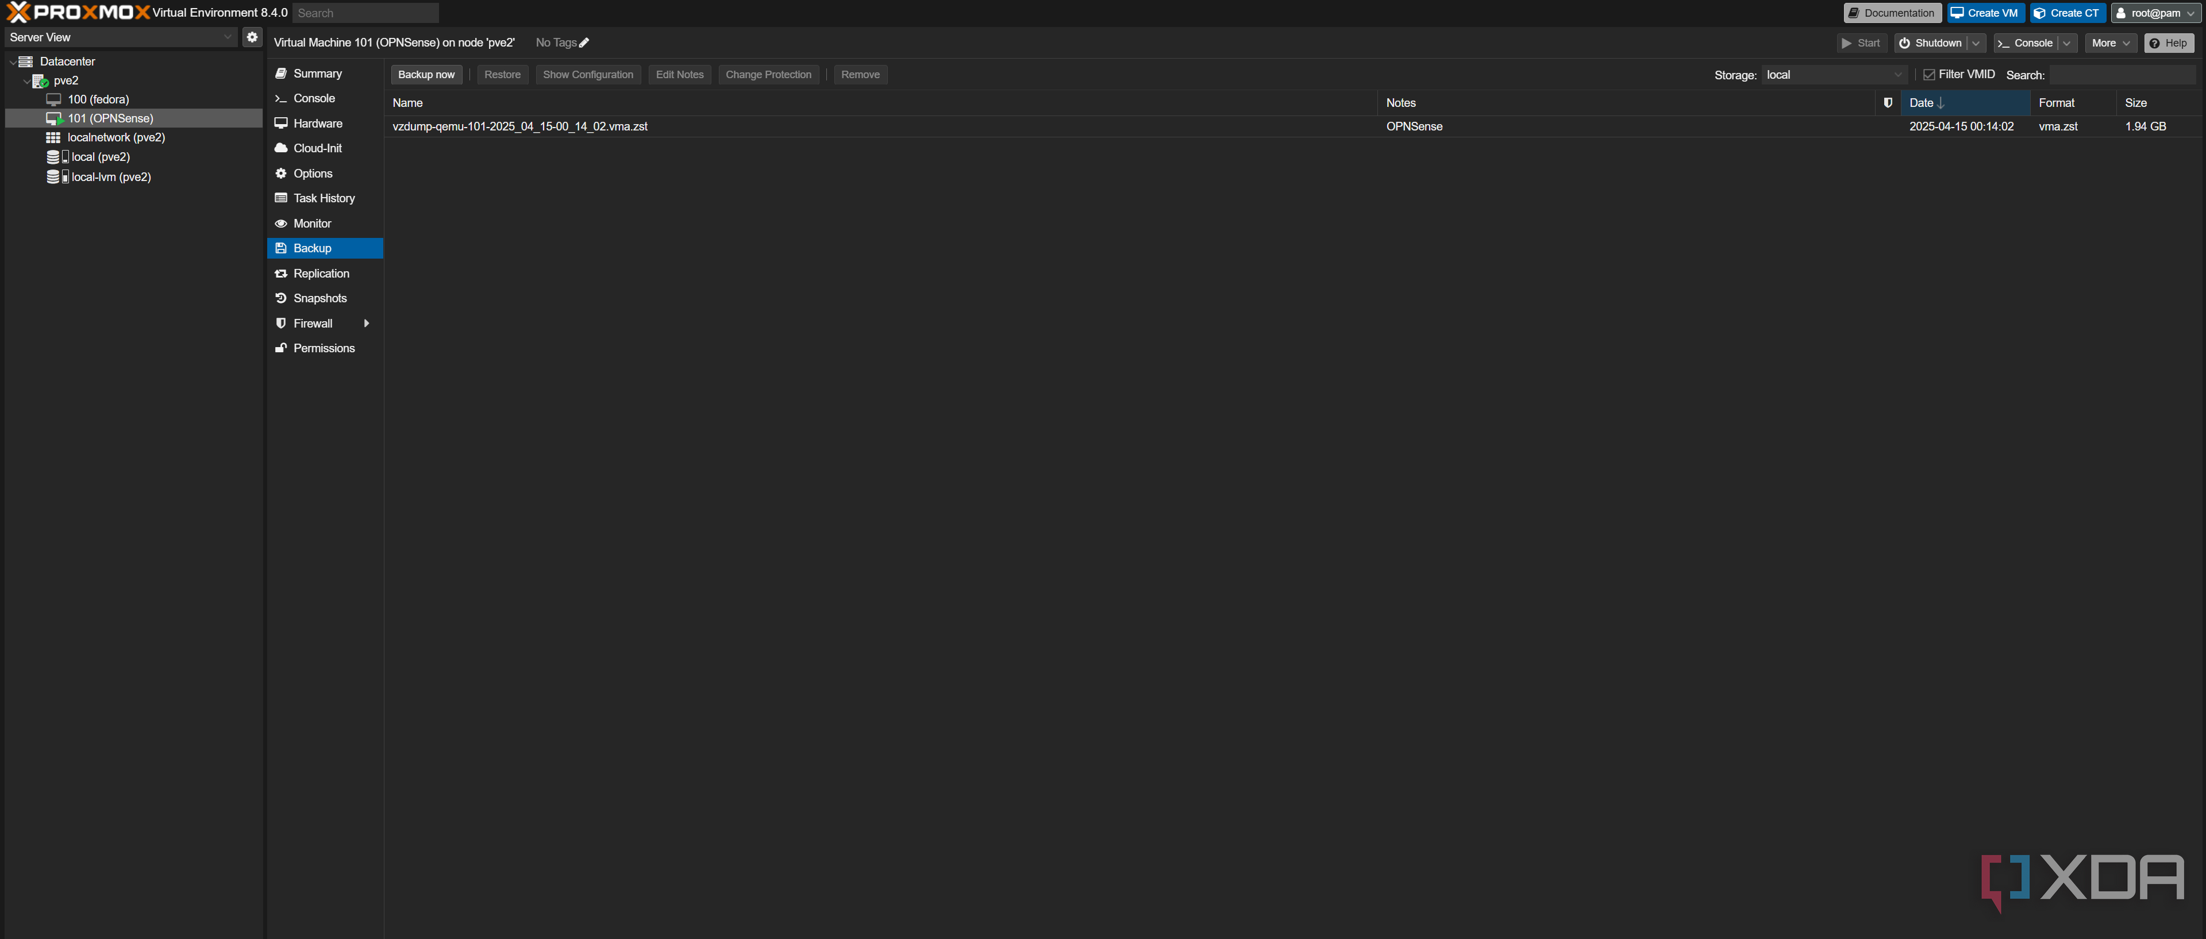Collapse the pve2 tree node

(26, 80)
